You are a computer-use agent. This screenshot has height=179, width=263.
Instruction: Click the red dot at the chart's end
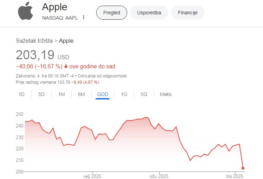(243, 168)
